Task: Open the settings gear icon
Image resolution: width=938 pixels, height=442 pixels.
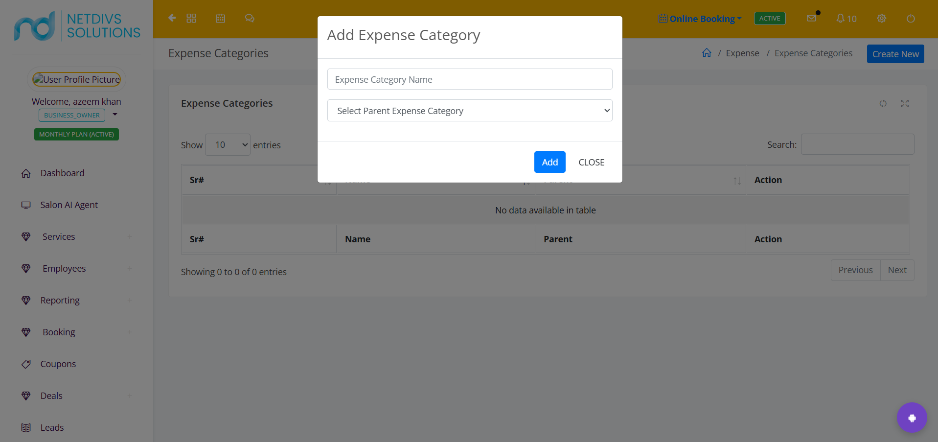Action: [x=882, y=18]
